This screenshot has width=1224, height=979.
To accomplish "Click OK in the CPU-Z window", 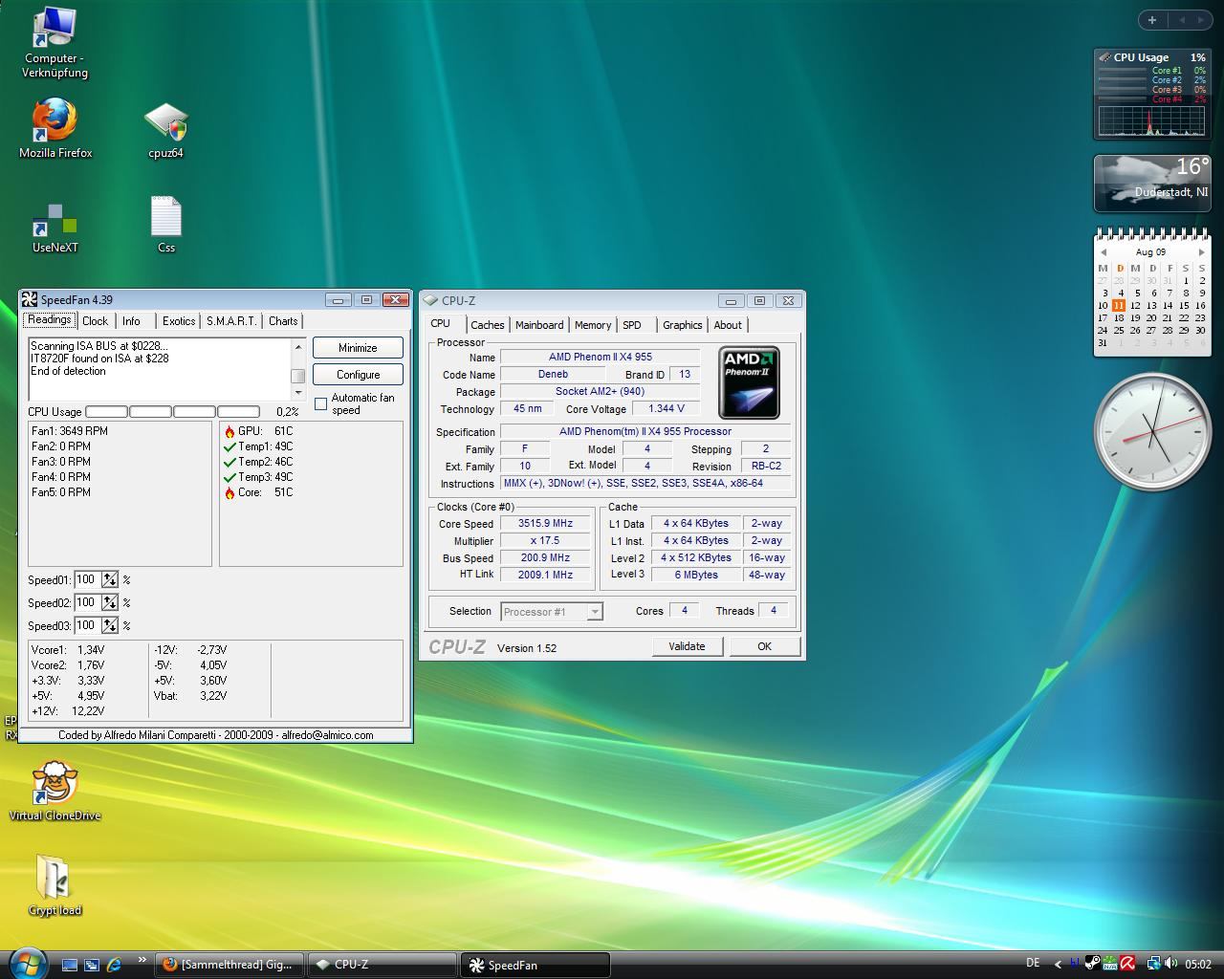I will (764, 646).
